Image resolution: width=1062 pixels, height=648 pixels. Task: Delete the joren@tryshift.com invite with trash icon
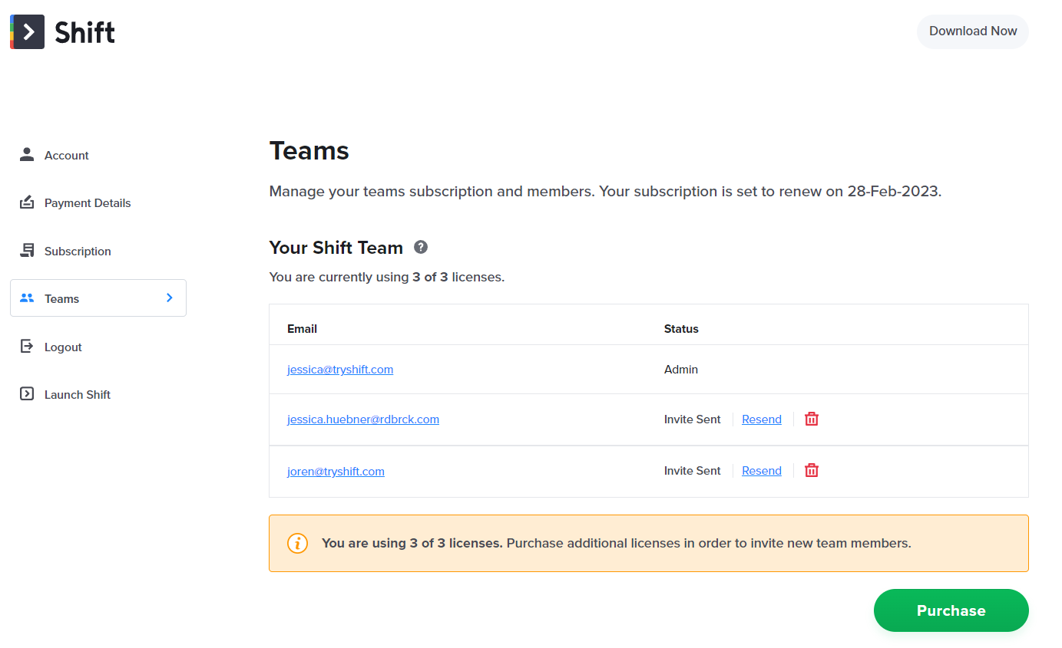click(x=812, y=470)
